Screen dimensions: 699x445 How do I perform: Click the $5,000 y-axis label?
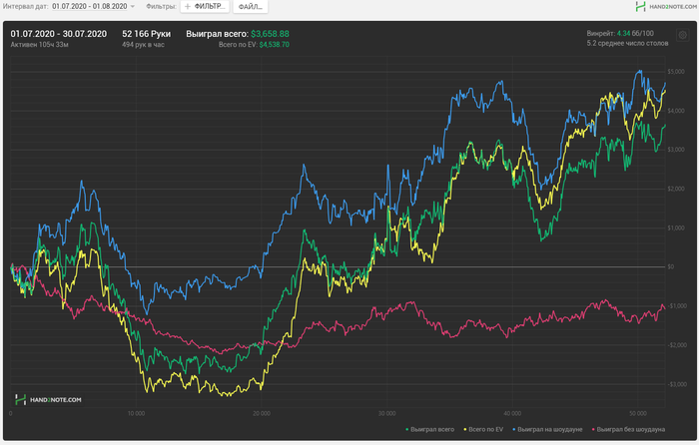(676, 72)
